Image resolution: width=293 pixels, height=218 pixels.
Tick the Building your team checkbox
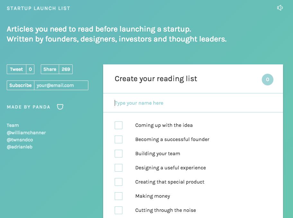(x=119, y=154)
